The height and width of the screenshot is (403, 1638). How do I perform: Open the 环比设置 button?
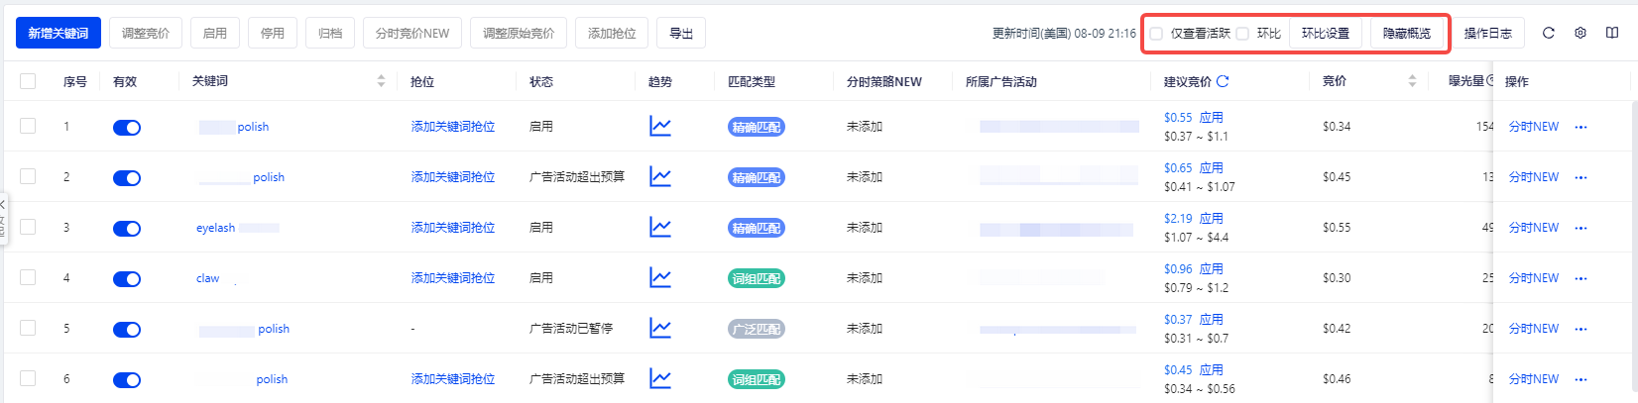pyautogui.click(x=1326, y=33)
